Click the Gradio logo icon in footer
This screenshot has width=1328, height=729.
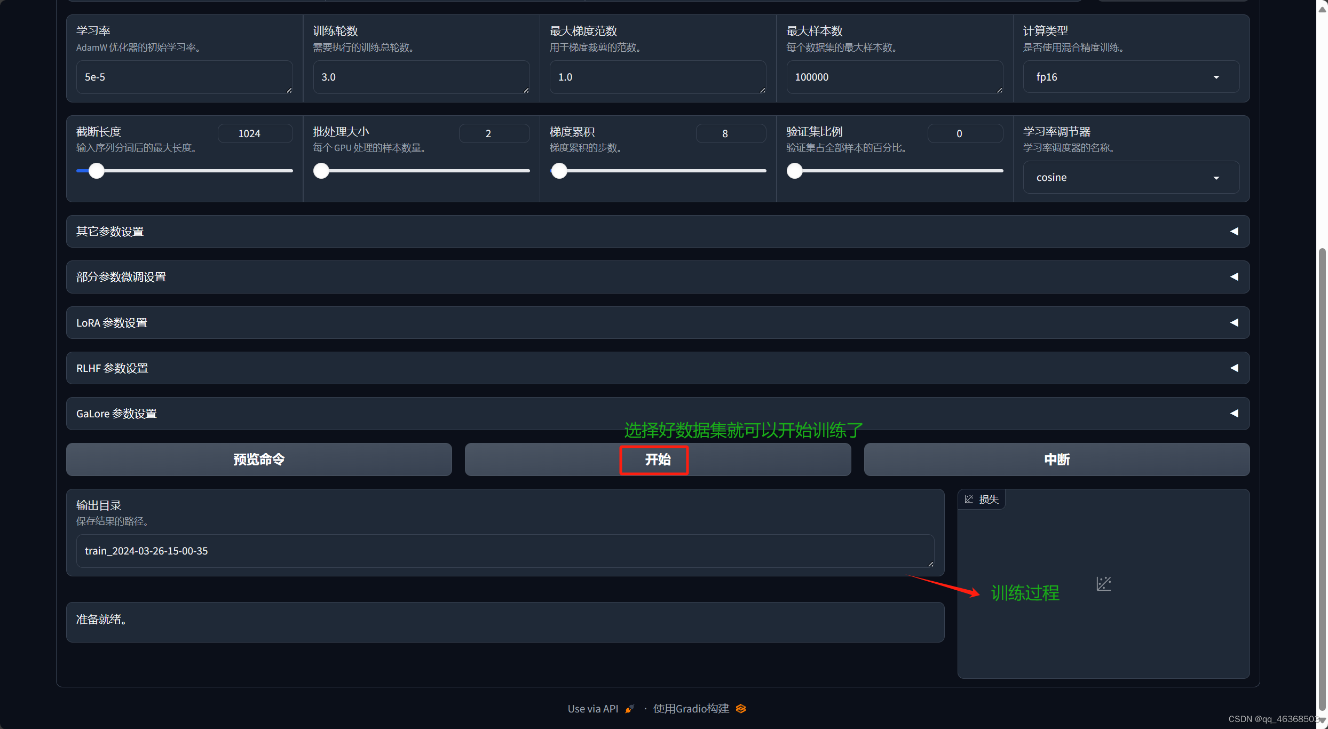(x=741, y=709)
